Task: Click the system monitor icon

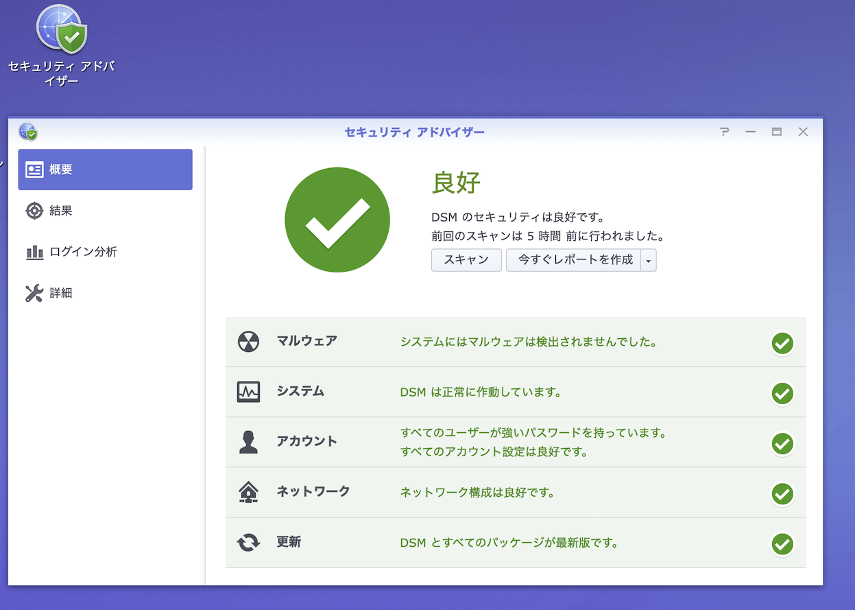Action: click(248, 392)
